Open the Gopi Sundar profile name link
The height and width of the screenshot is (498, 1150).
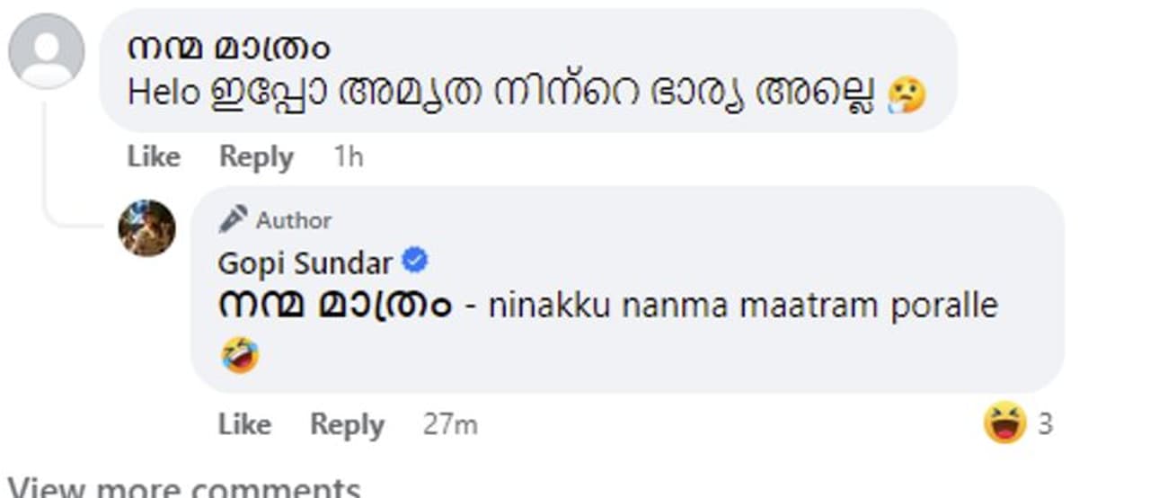click(x=305, y=263)
